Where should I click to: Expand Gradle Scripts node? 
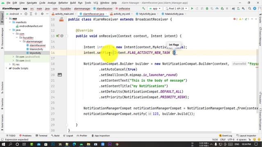tap(7, 68)
